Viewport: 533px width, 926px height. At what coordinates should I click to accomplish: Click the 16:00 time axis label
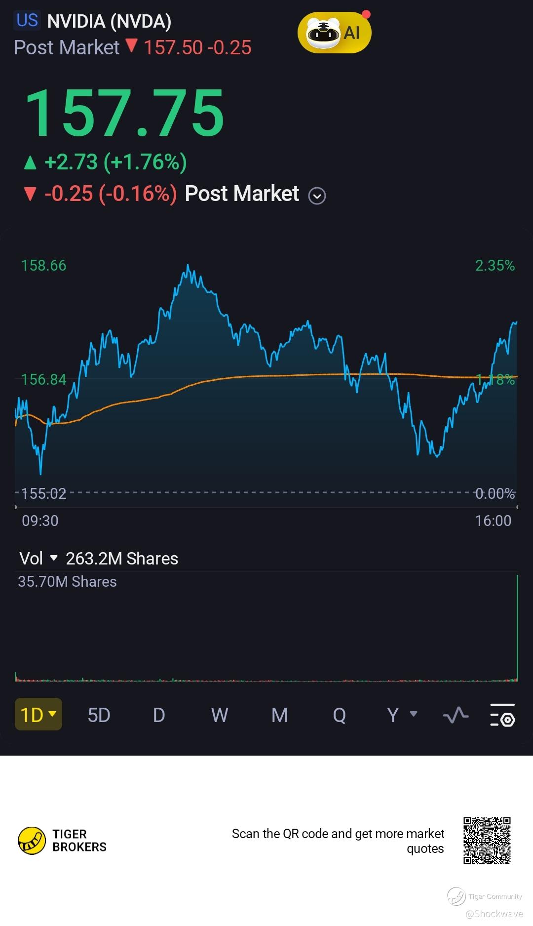pyautogui.click(x=493, y=521)
